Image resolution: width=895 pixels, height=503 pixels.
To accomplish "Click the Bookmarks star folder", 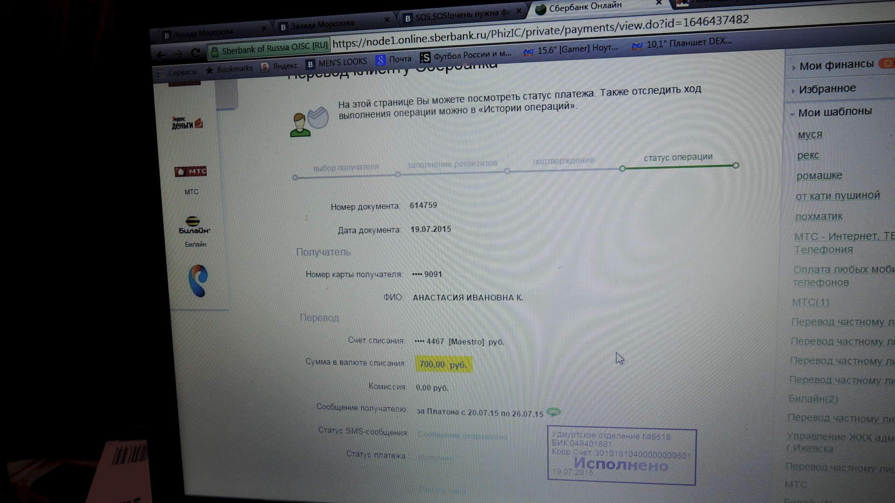I will click(x=229, y=69).
